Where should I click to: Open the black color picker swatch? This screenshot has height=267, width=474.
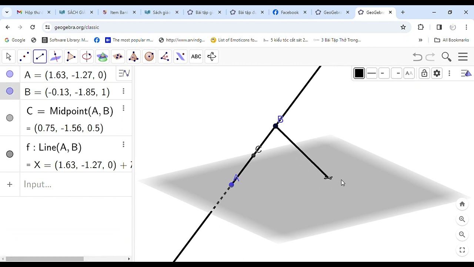[359, 73]
